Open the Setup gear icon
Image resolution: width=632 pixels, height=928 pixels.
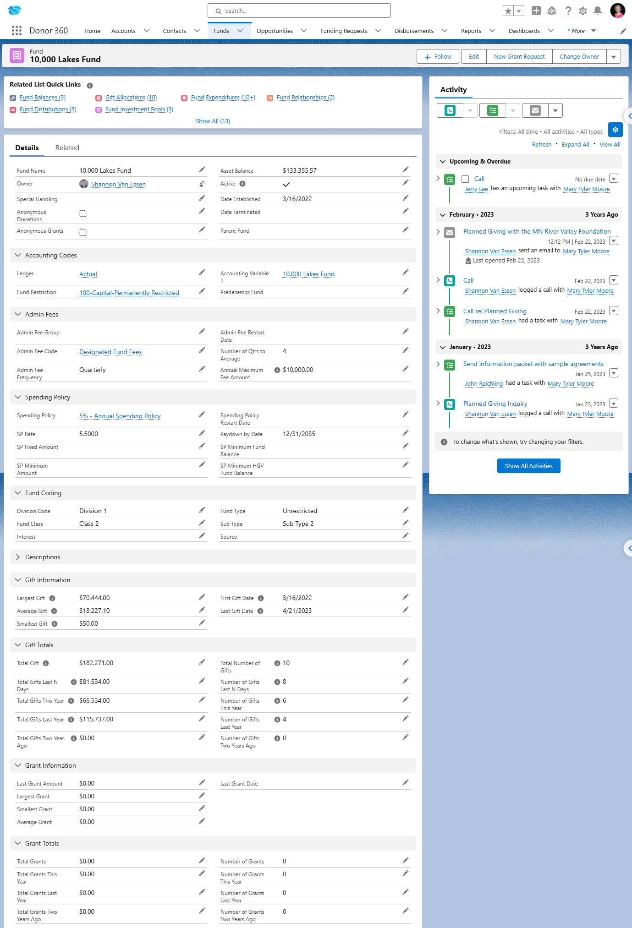click(x=583, y=11)
